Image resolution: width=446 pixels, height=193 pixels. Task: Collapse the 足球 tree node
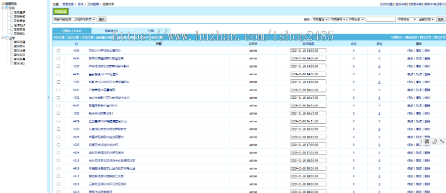tap(2, 8)
